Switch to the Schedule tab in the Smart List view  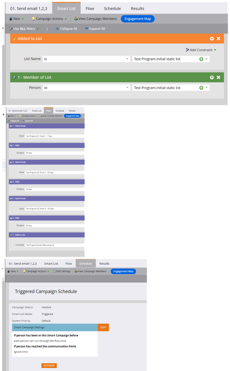[112, 9]
